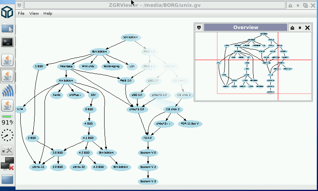The width and height of the screenshot is (318, 191).
Task: Click the cube logo icon in the dock
Action: (x=7, y=12)
